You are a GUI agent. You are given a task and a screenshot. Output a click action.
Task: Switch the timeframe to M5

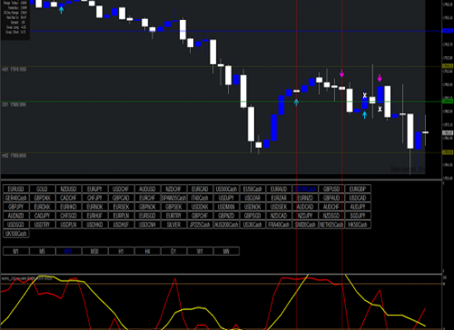point(42,252)
